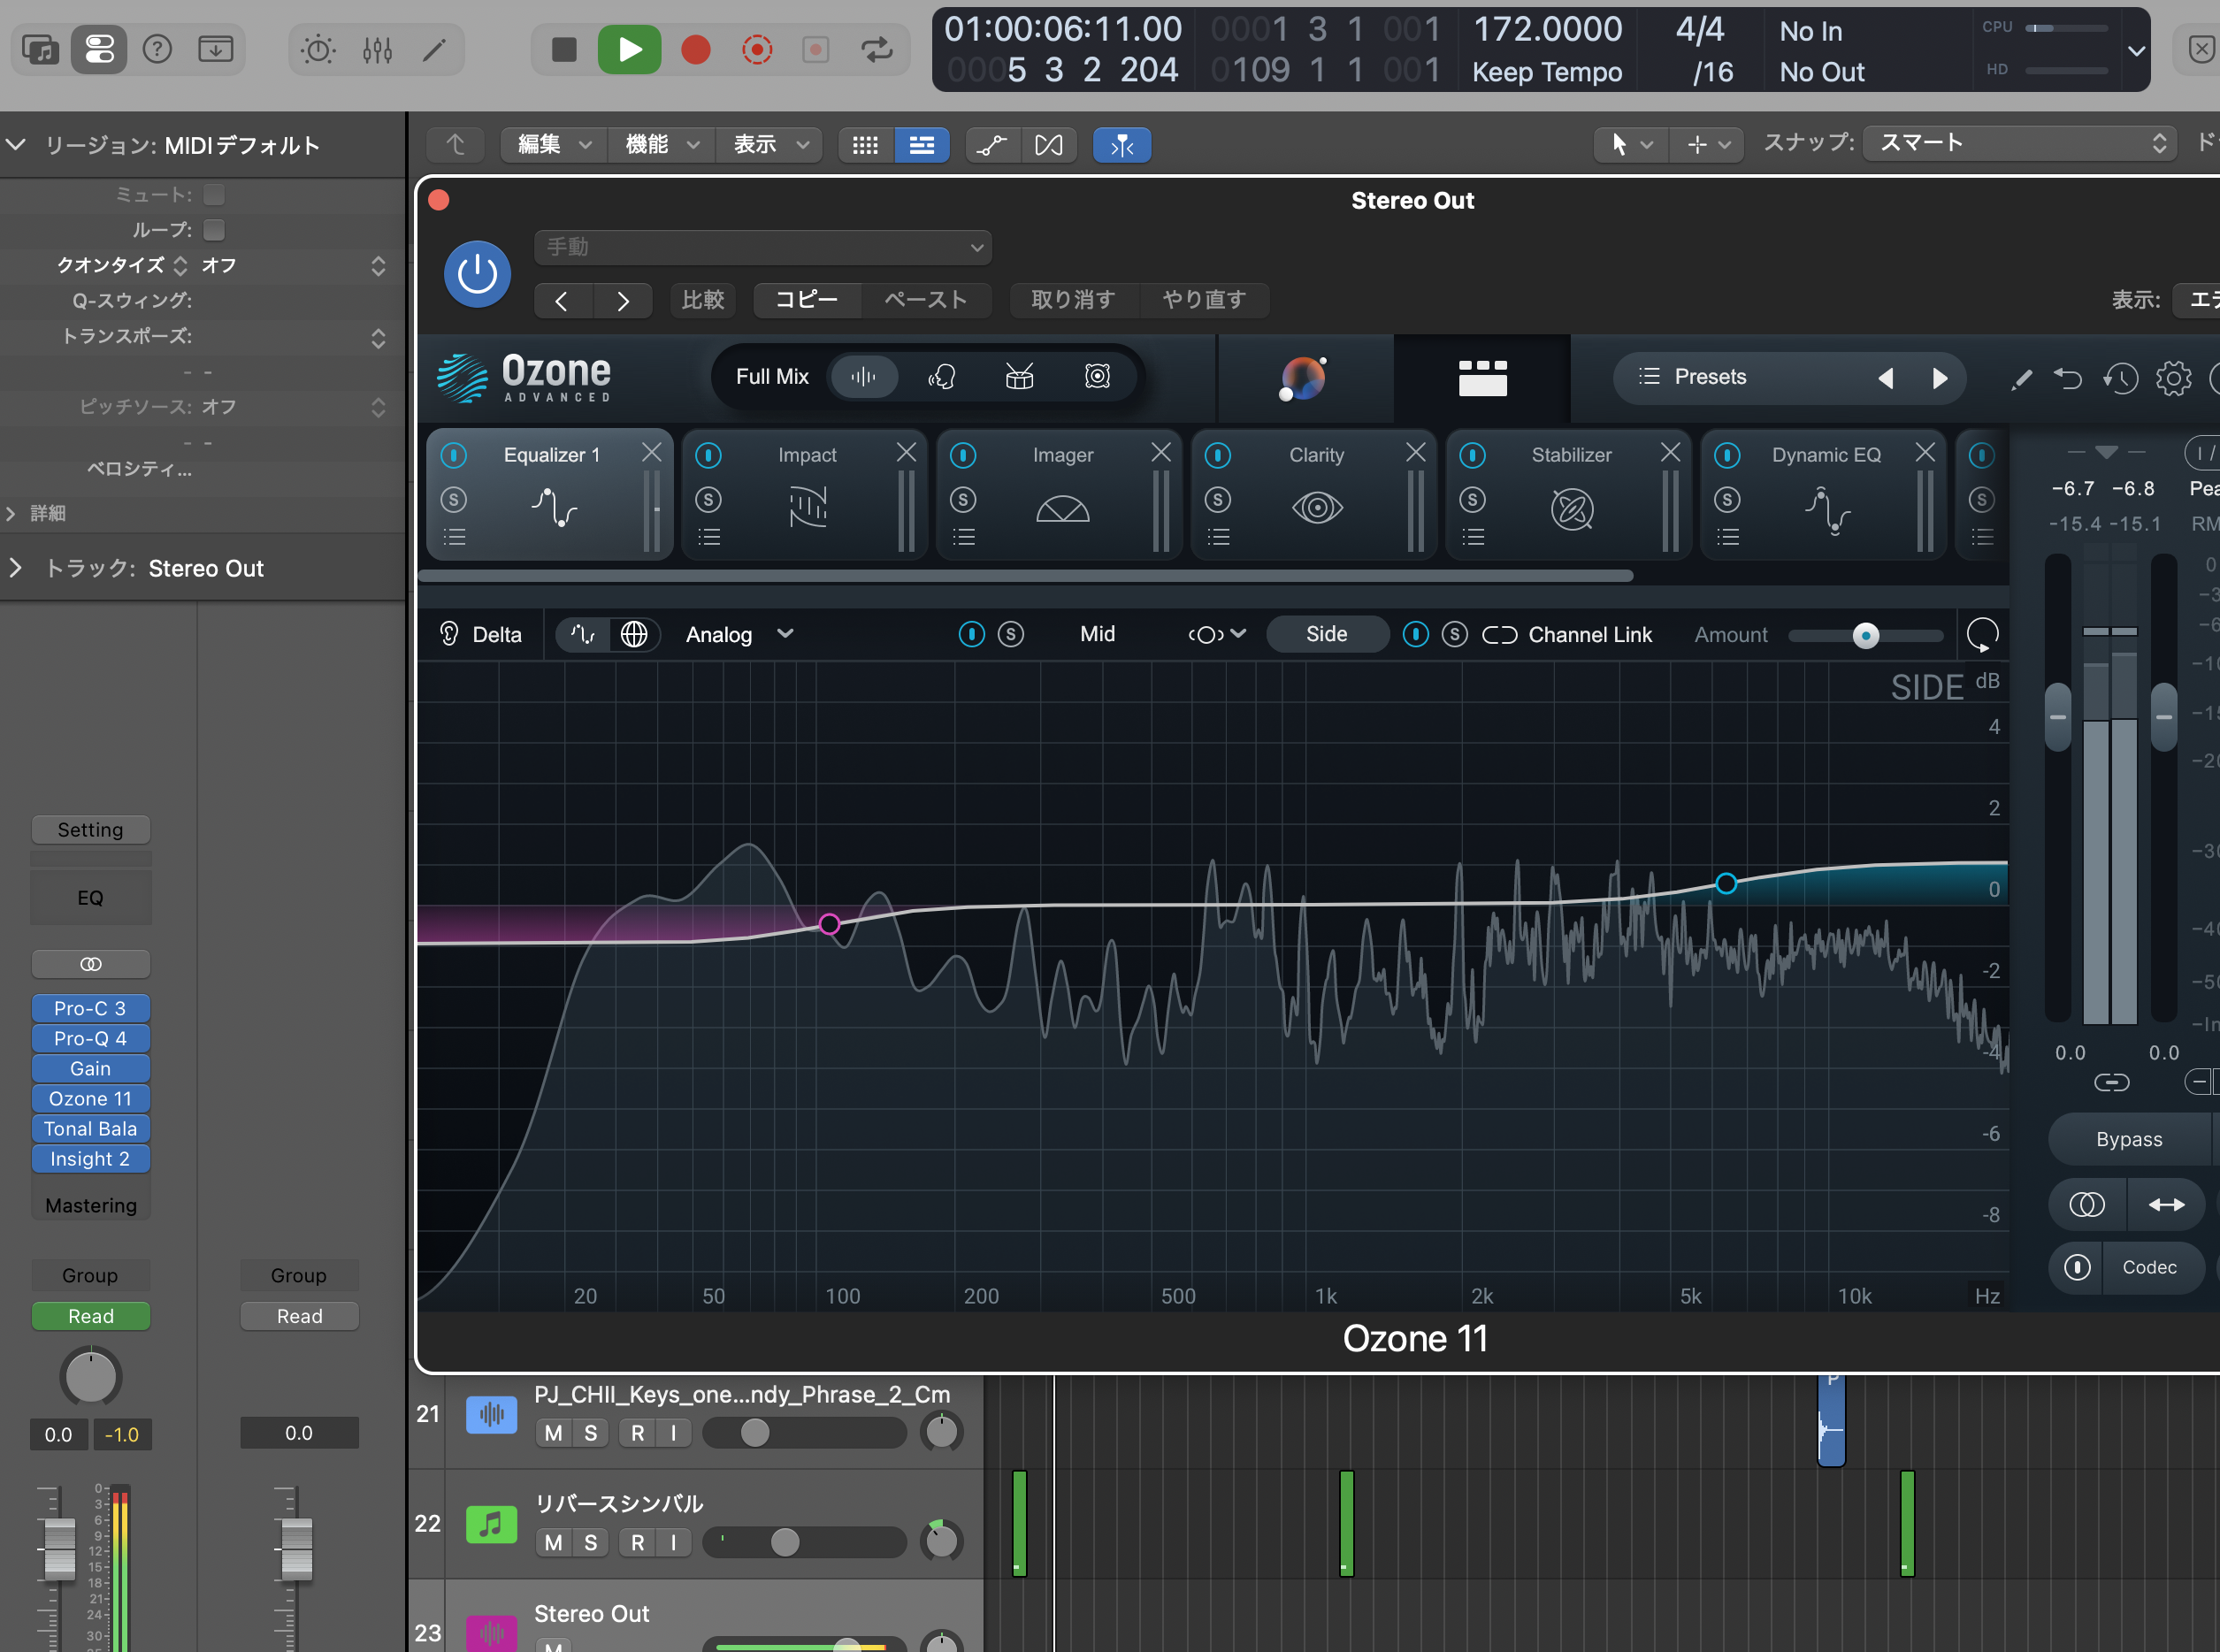
Task: Open the Smart Controls icon
Action: [318, 49]
